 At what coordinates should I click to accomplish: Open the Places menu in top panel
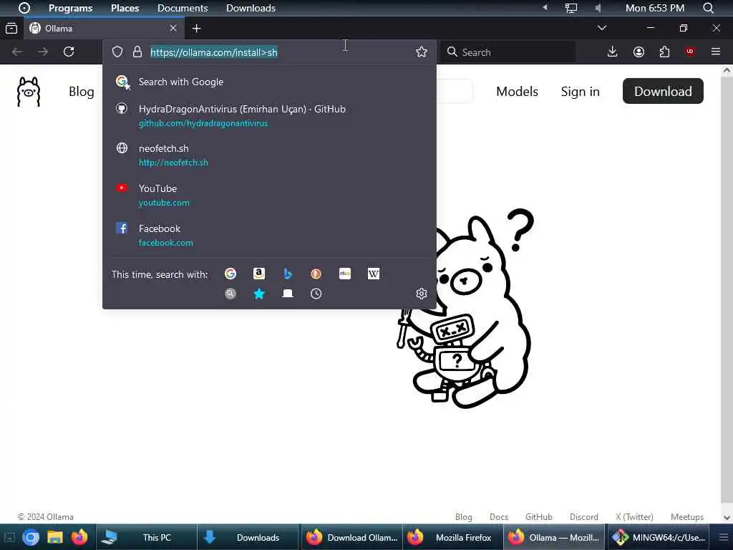click(125, 8)
